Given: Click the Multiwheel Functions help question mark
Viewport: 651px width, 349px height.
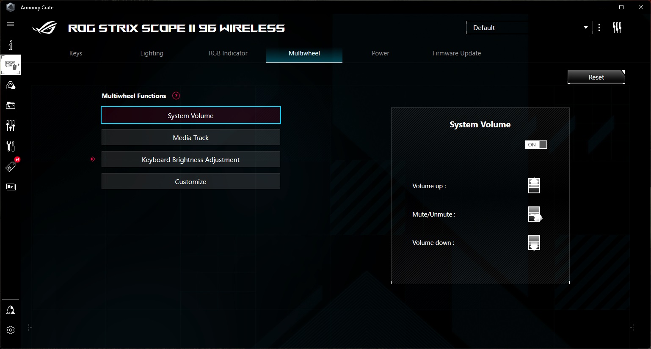Looking at the screenshot, I should [176, 96].
